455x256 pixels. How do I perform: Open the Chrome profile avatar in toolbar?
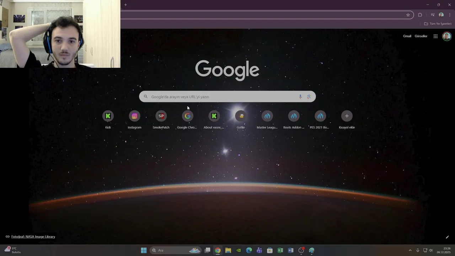[441, 15]
